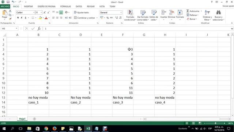Viewport: 234px width, 132px height.
Task: Switch to the DISEÑO DE PÁGINA tab
Action: pos(46,7)
